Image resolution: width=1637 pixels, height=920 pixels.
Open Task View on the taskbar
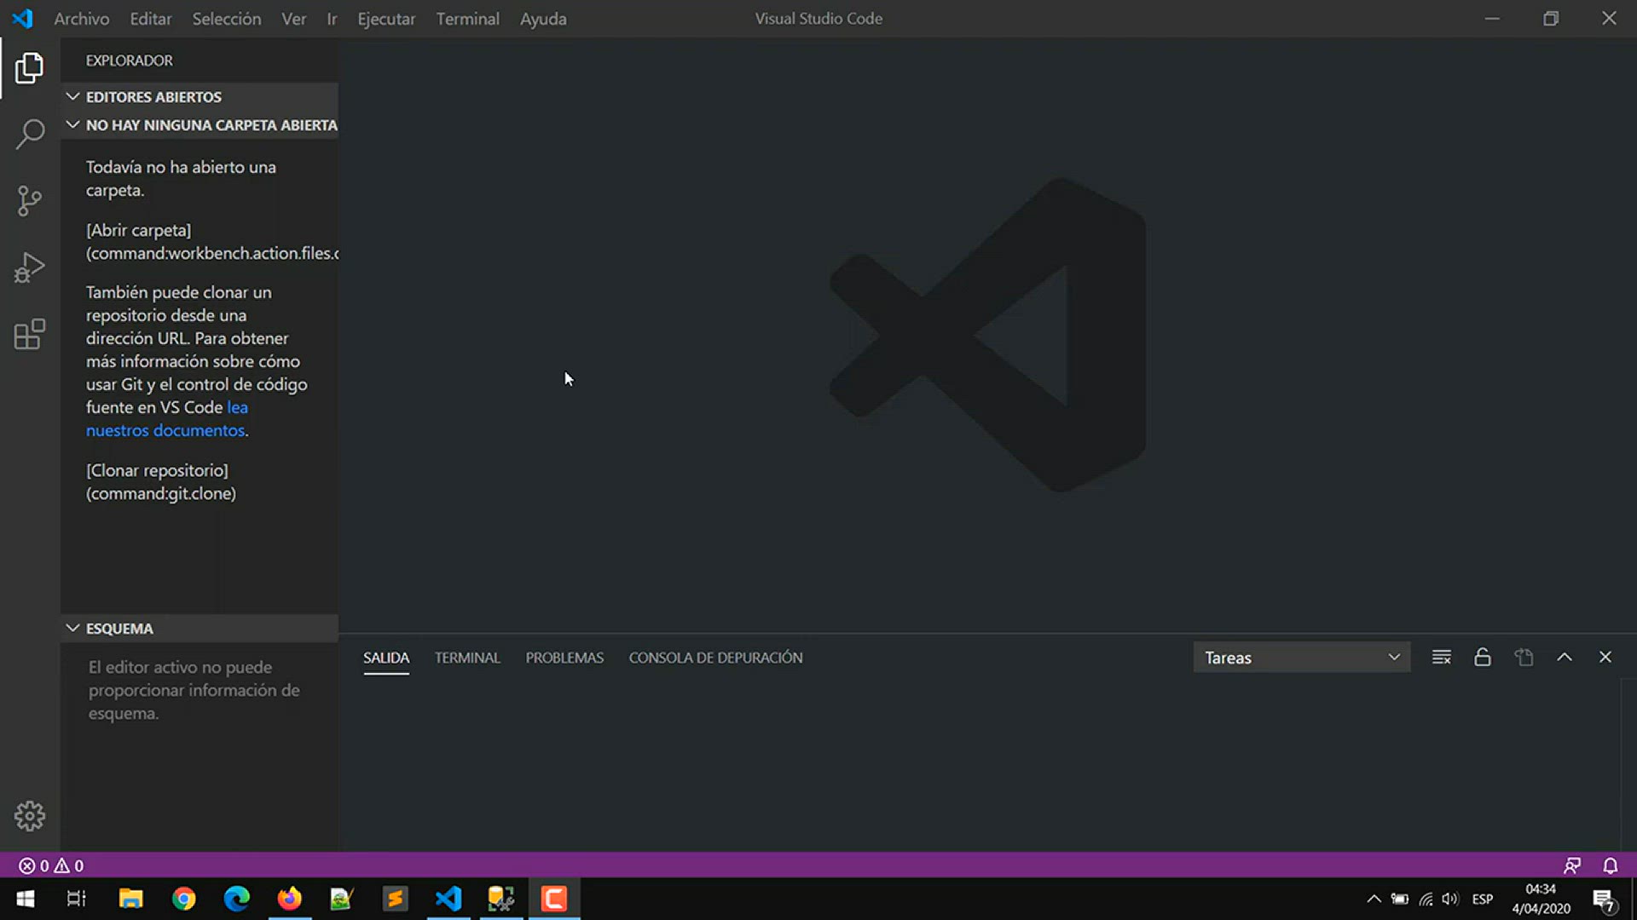[x=77, y=899]
